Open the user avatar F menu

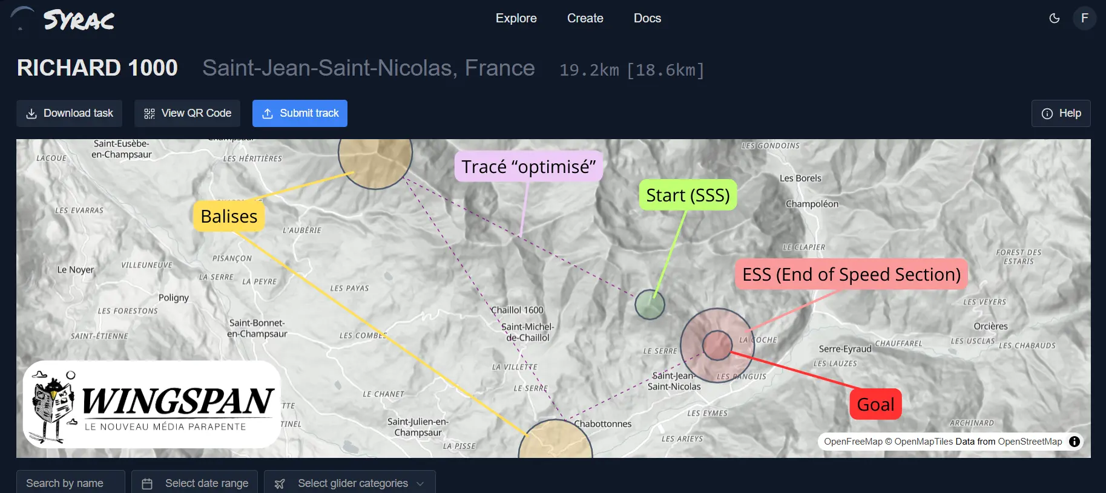tap(1084, 18)
